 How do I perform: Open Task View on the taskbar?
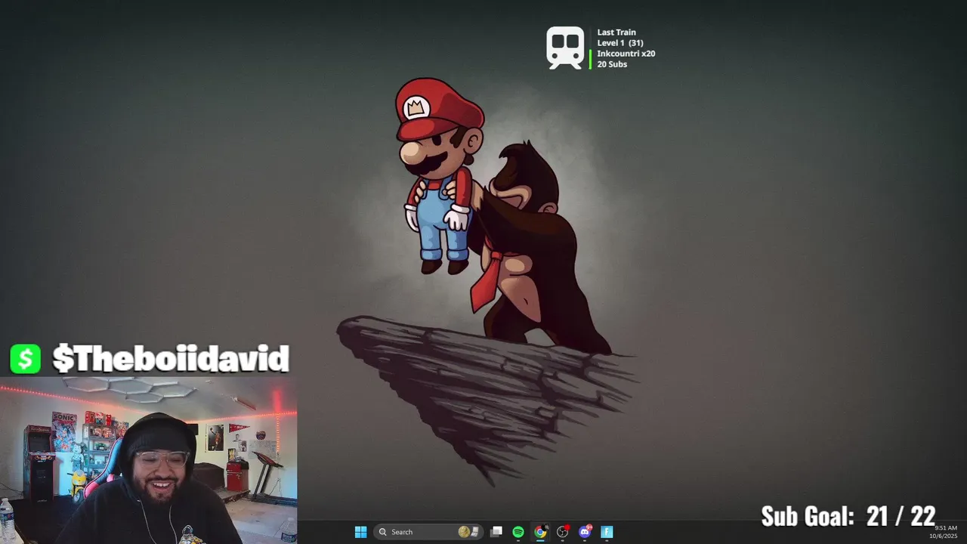(496, 532)
